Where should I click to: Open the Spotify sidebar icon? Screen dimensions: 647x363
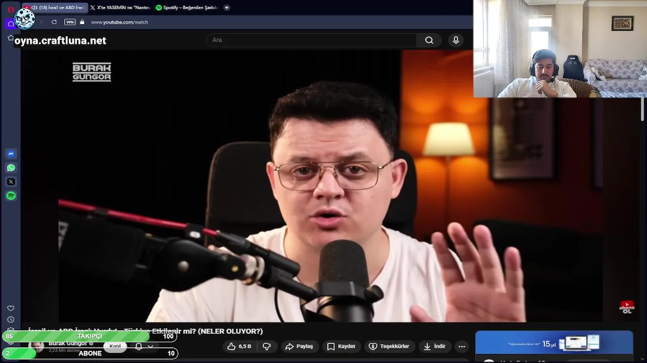[11, 196]
